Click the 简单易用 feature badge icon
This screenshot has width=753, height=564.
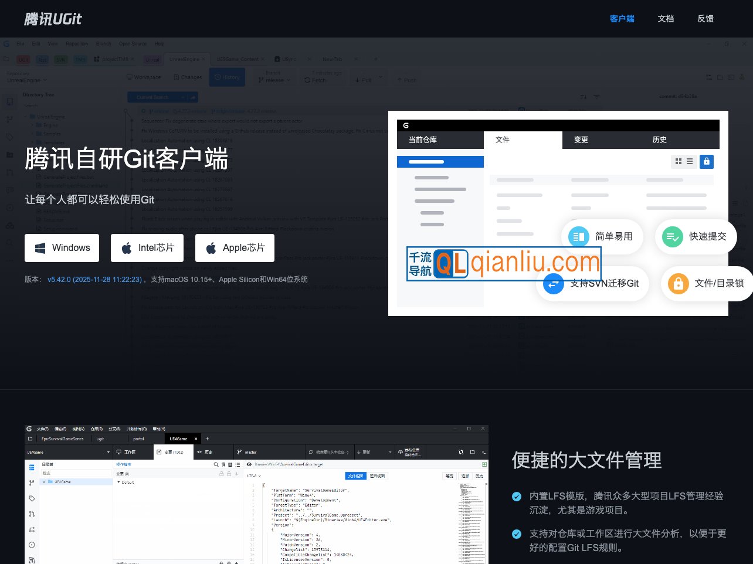click(x=578, y=237)
